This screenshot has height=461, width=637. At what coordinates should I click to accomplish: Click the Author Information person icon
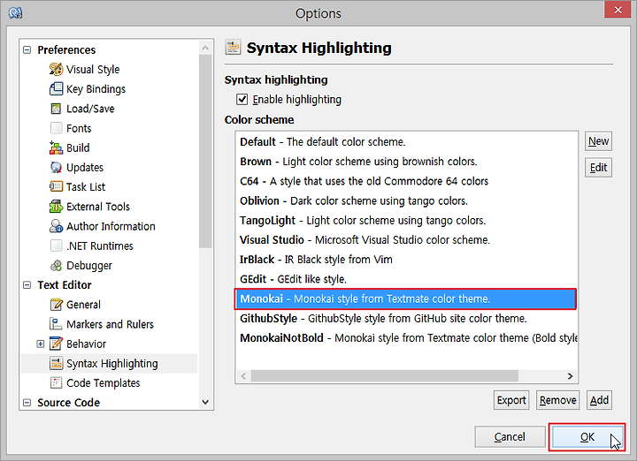(x=56, y=226)
